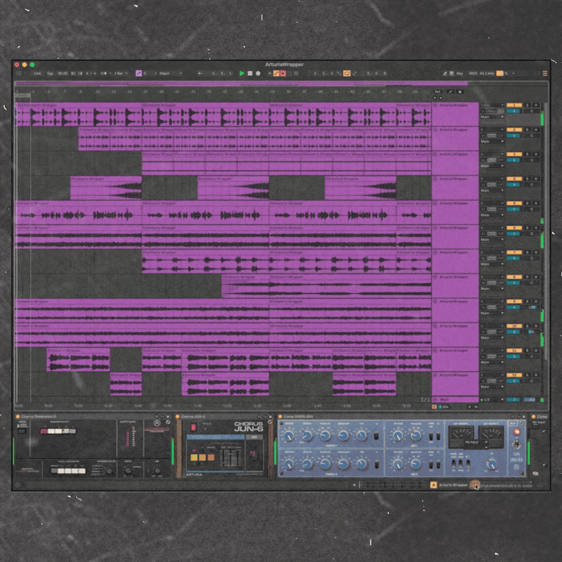Image resolution: width=562 pixels, height=562 pixels.
Task: Click the lock icon beside the Set button
Action: pyautogui.click(x=460, y=92)
